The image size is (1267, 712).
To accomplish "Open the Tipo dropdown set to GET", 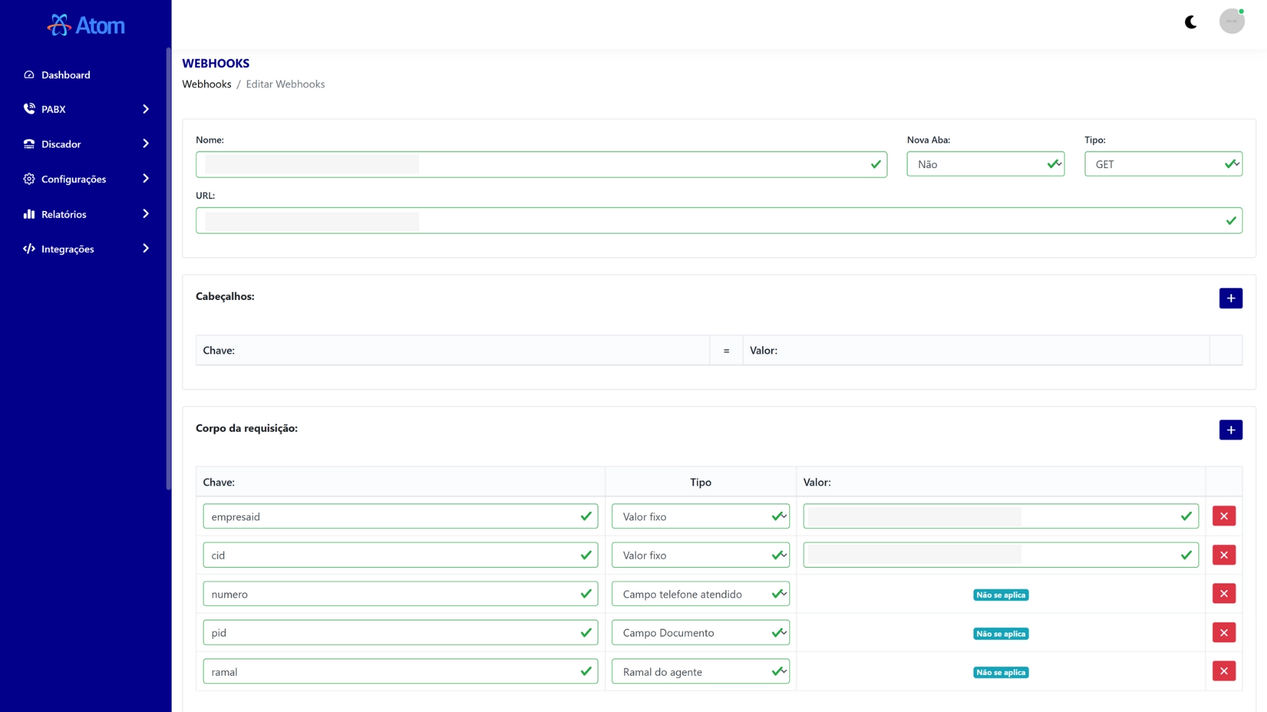I will 1163,164.
